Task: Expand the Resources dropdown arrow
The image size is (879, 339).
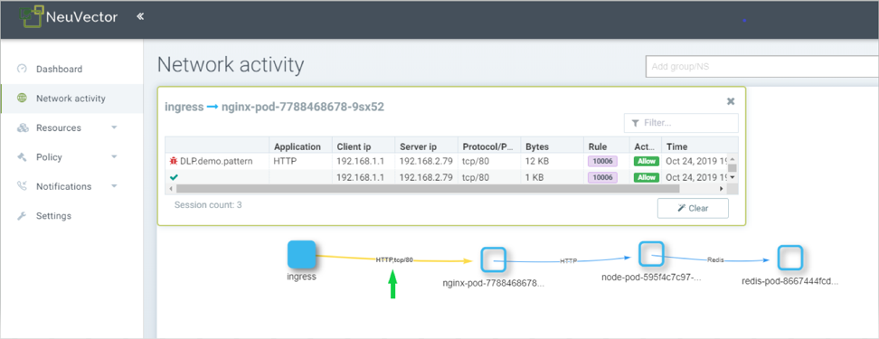Action: point(114,127)
